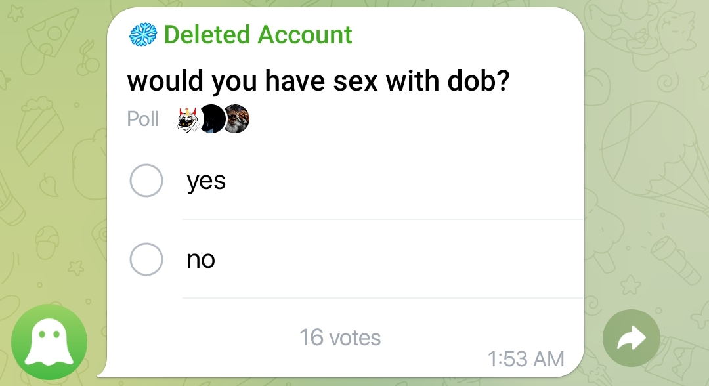Open the Deleted Account sender name
709x386 pixels.
tap(258, 35)
